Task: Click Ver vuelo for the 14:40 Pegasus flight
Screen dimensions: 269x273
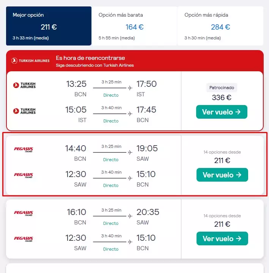Action: click(x=222, y=175)
